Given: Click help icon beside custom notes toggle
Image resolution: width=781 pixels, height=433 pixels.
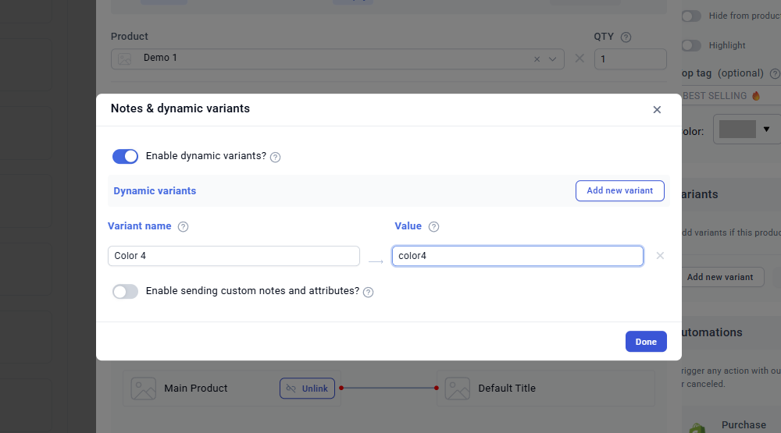Looking at the screenshot, I should pyautogui.click(x=368, y=292).
